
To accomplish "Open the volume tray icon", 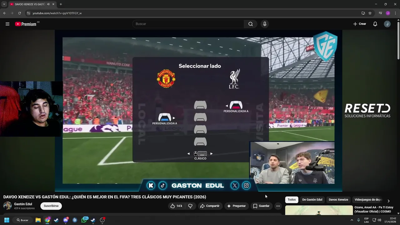I will 379,220.
